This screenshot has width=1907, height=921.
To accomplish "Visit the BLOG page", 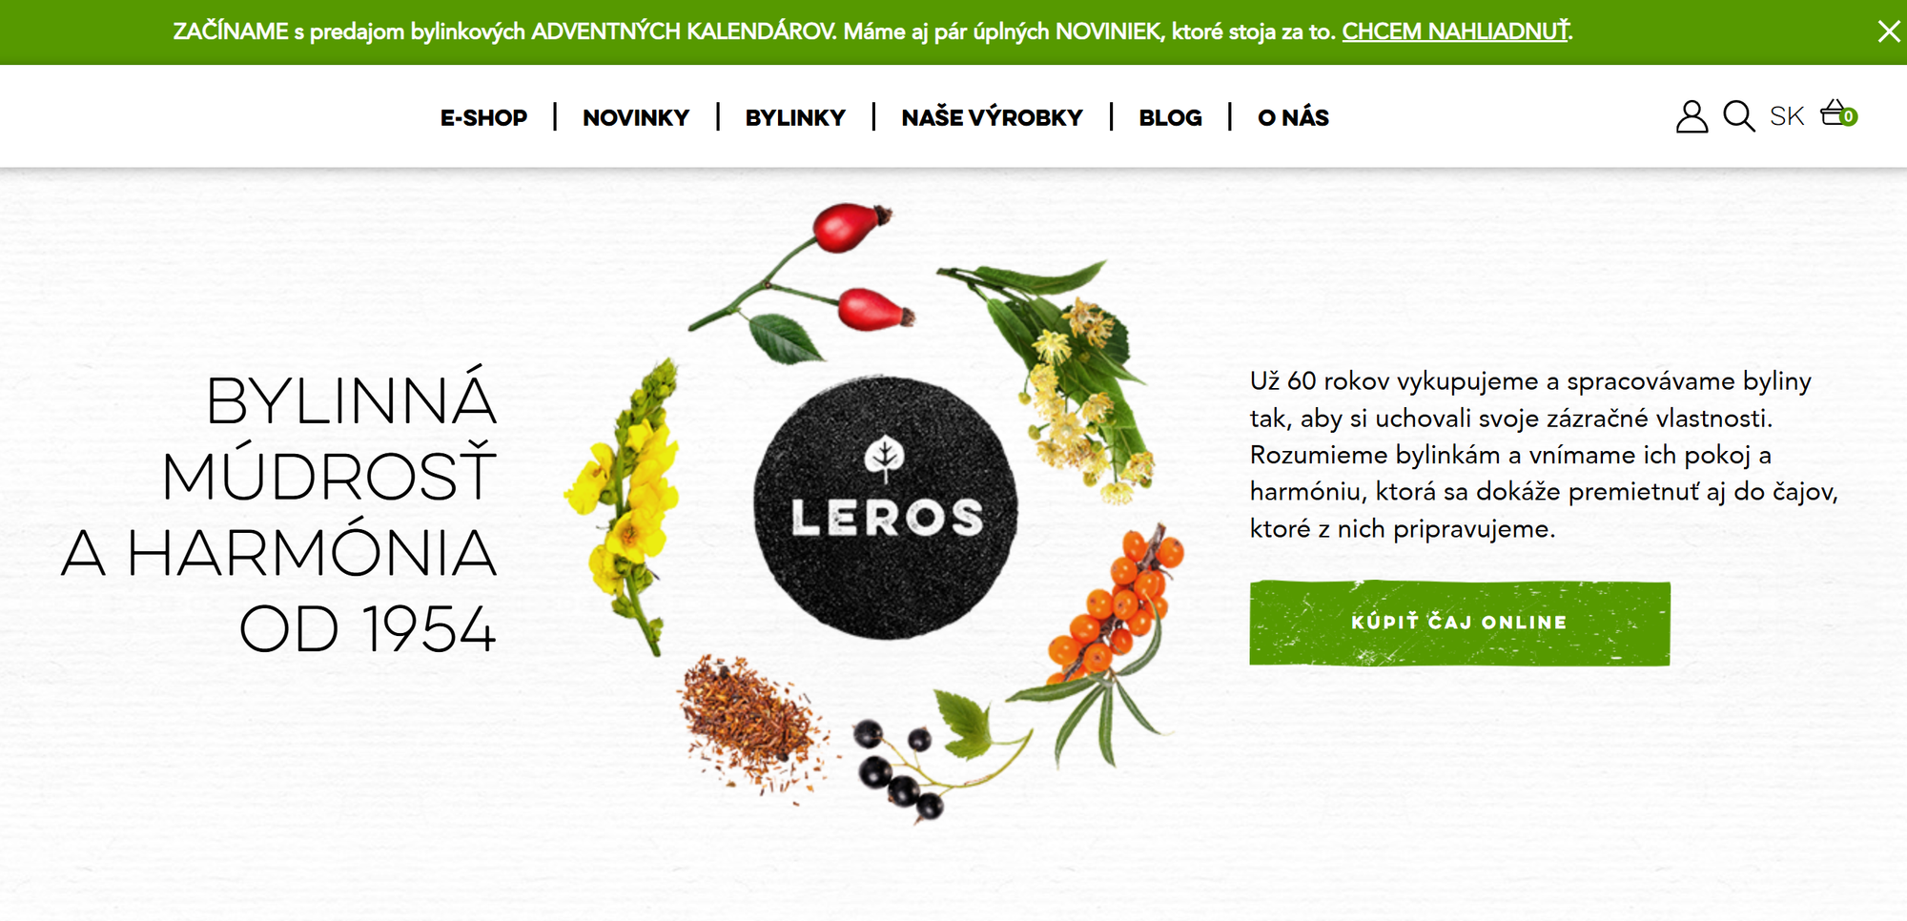I will coord(1170,117).
